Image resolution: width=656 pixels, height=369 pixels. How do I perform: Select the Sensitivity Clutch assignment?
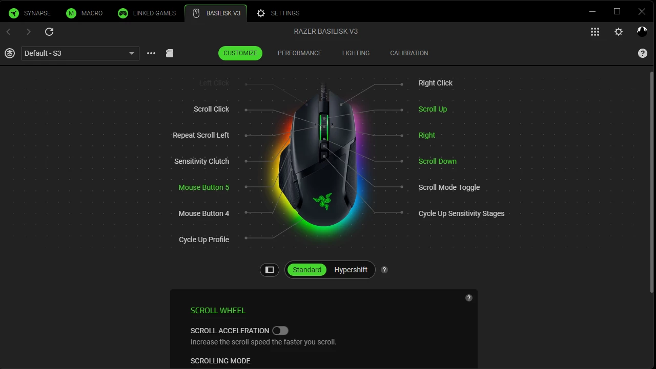click(201, 161)
